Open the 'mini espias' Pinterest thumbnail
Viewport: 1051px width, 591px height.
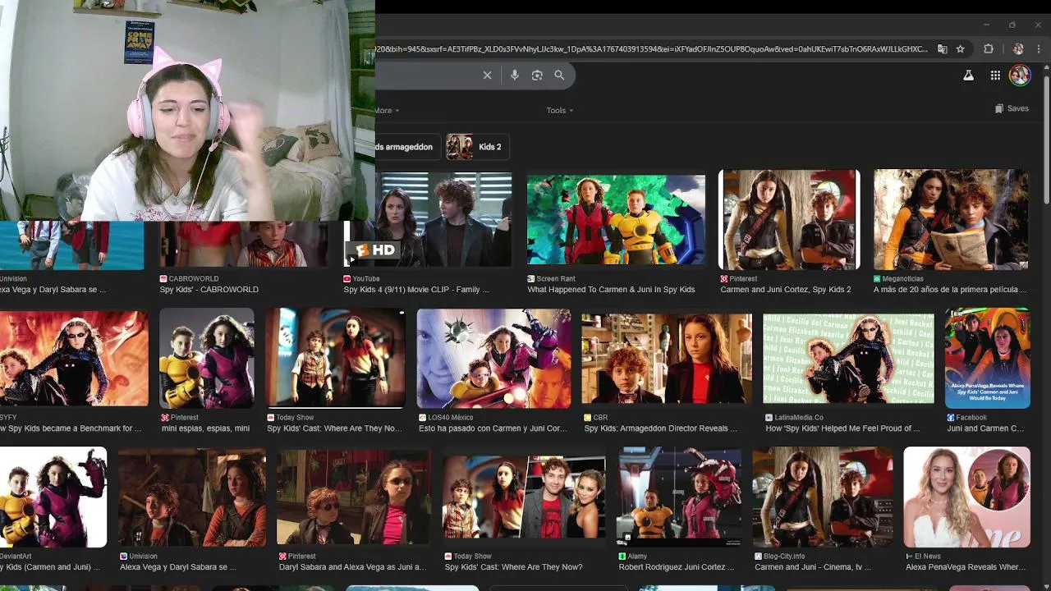pyautogui.click(x=207, y=359)
